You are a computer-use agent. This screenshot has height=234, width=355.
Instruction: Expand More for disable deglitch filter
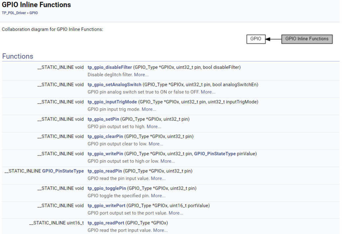coord(141,75)
